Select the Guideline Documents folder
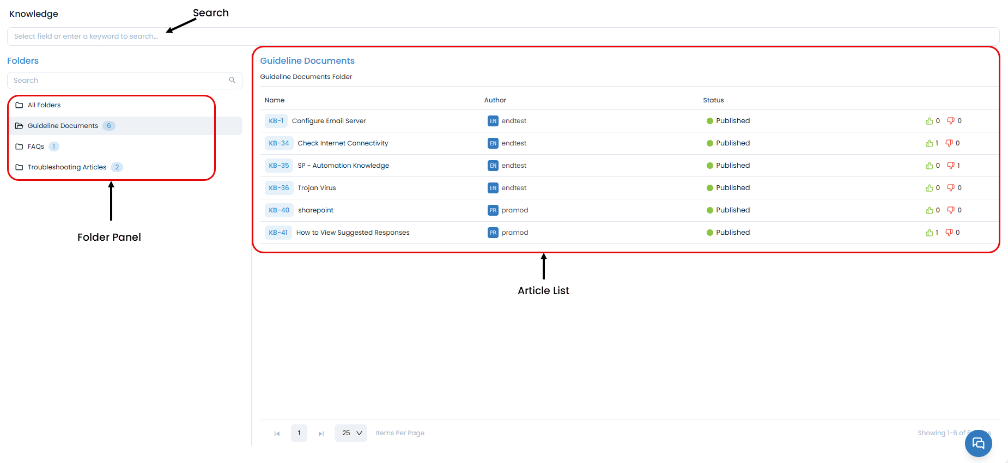The height and width of the screenshot is (463, 1008). [x=63, y=126]
